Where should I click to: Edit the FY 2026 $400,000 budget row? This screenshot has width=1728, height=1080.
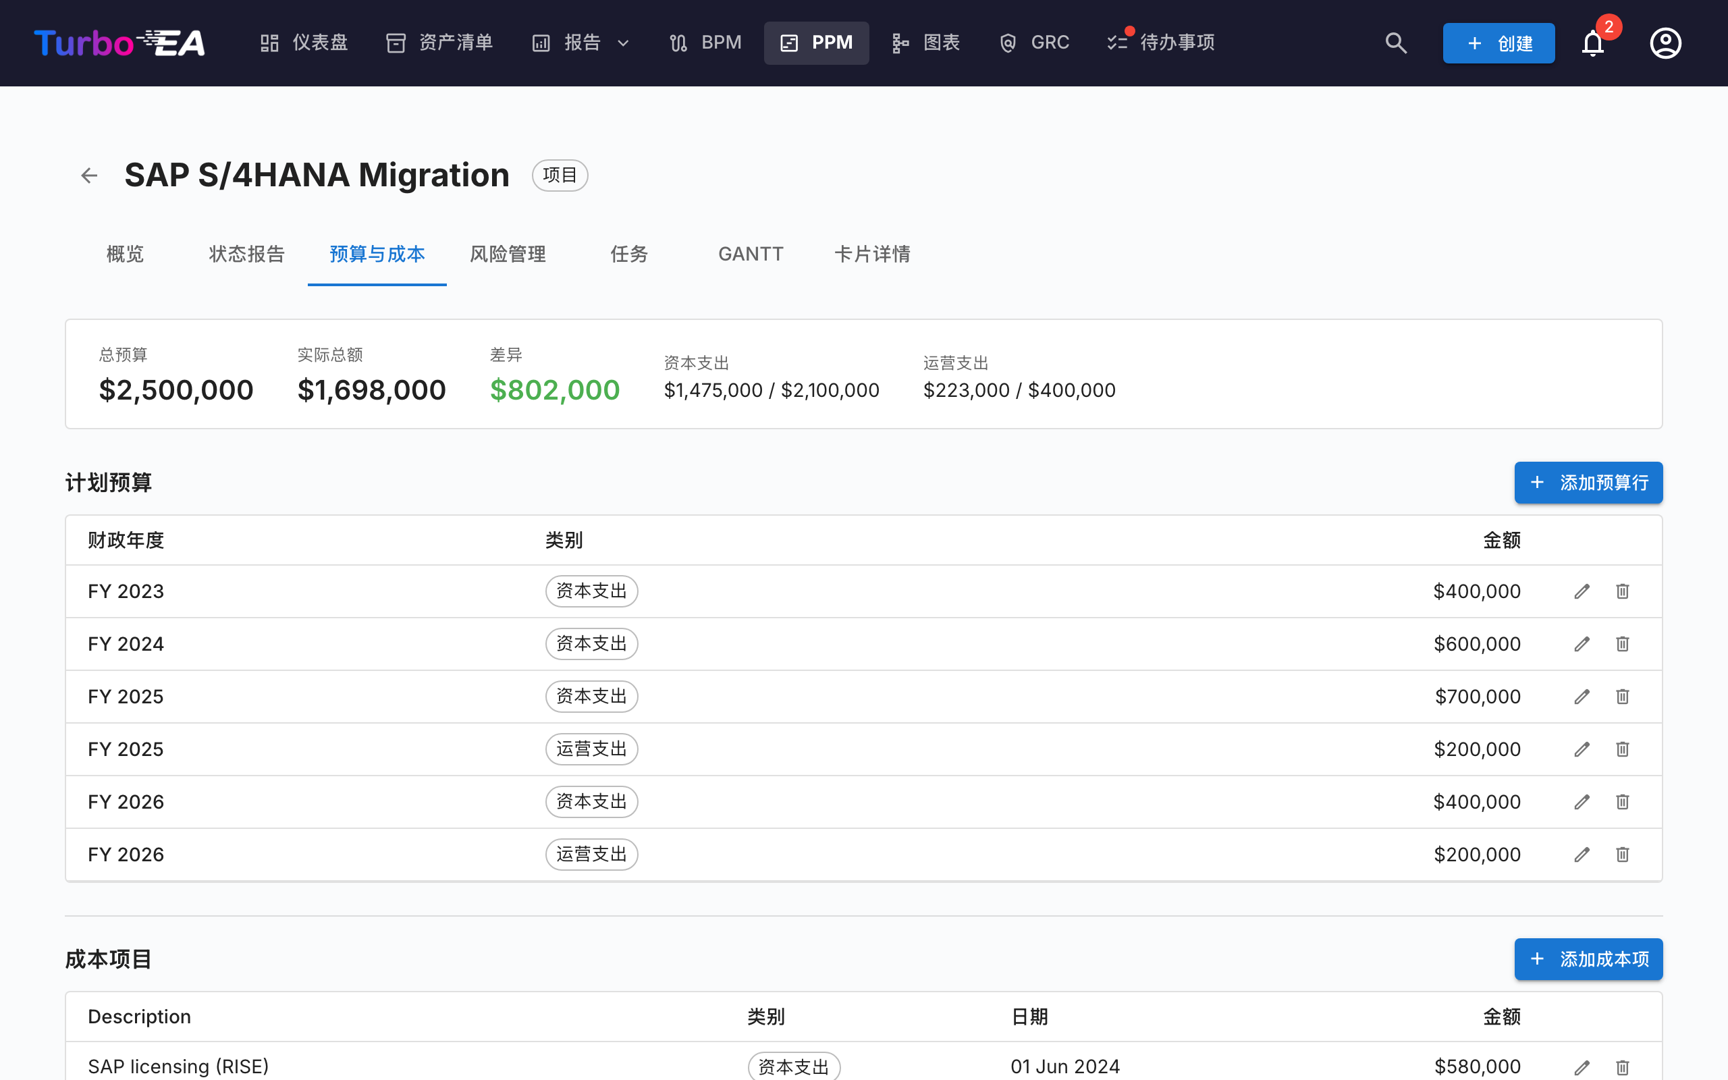pos(1582,802)
